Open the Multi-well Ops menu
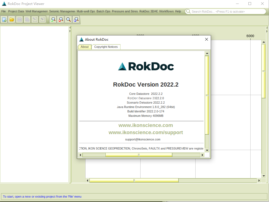This screenshot has width=269, height=202. coord(86,11)
